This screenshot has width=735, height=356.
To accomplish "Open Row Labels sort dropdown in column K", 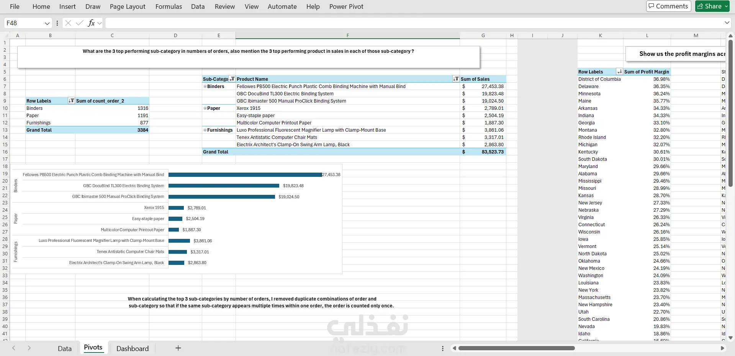I will (619, 72).
